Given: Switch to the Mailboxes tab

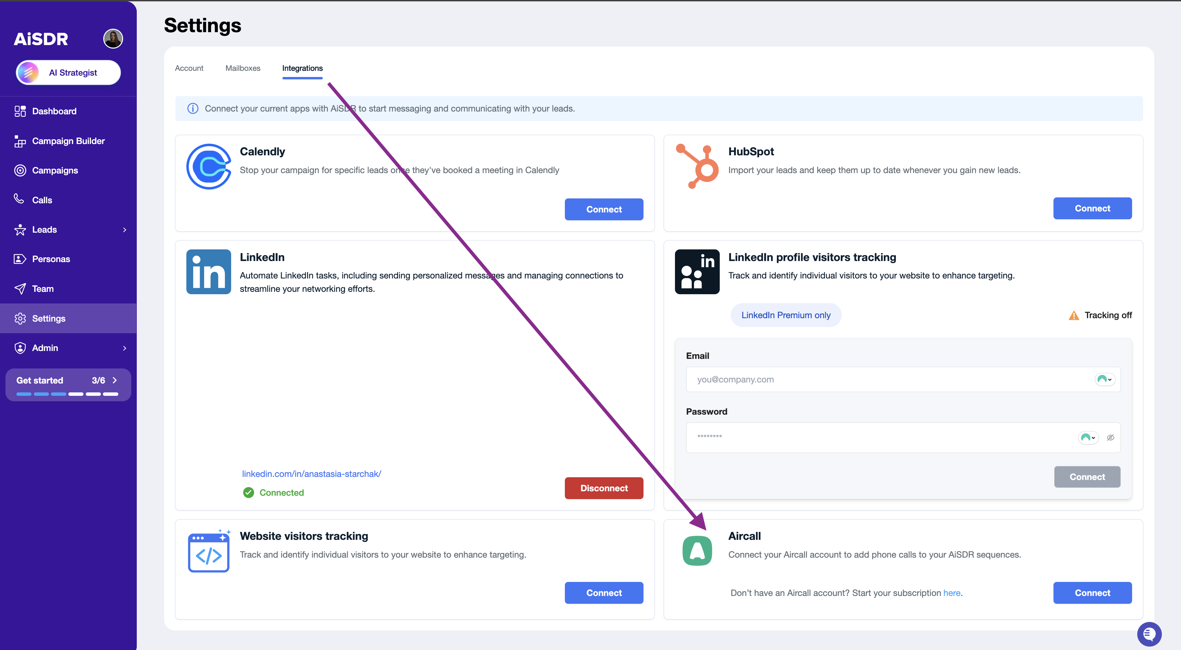Looking at the screenshot, I should (x=242, y=68).
